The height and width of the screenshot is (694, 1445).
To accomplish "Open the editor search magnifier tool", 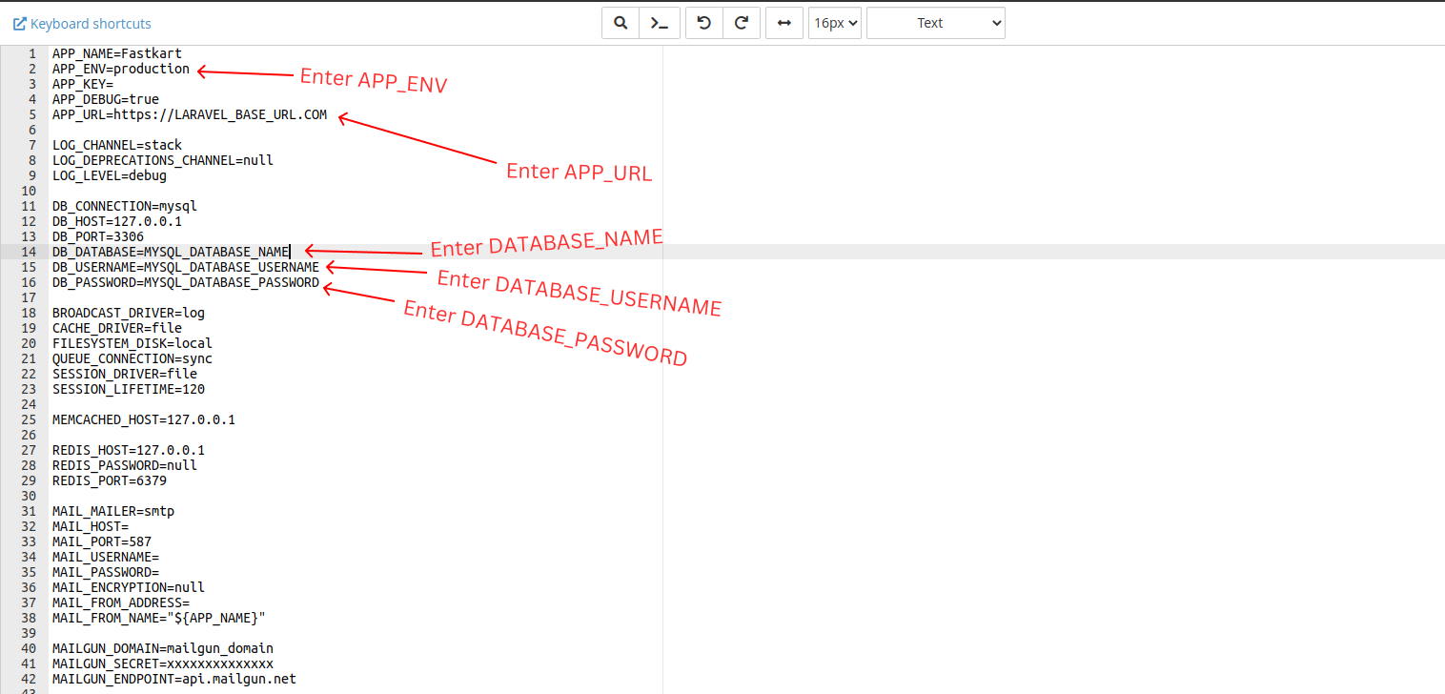I will (x=621, y=23).
